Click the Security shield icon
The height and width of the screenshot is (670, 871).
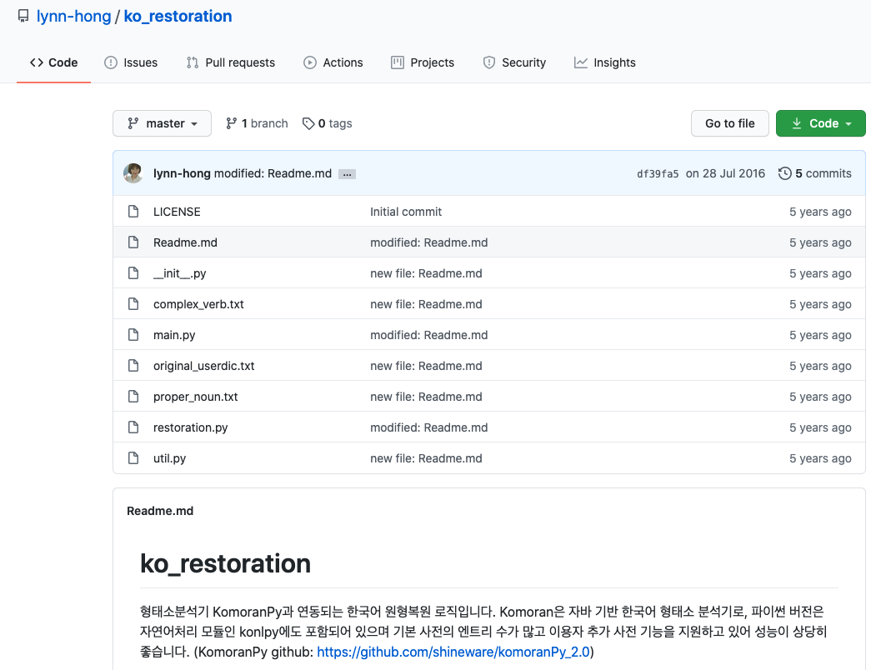click(x=488, y=62)
